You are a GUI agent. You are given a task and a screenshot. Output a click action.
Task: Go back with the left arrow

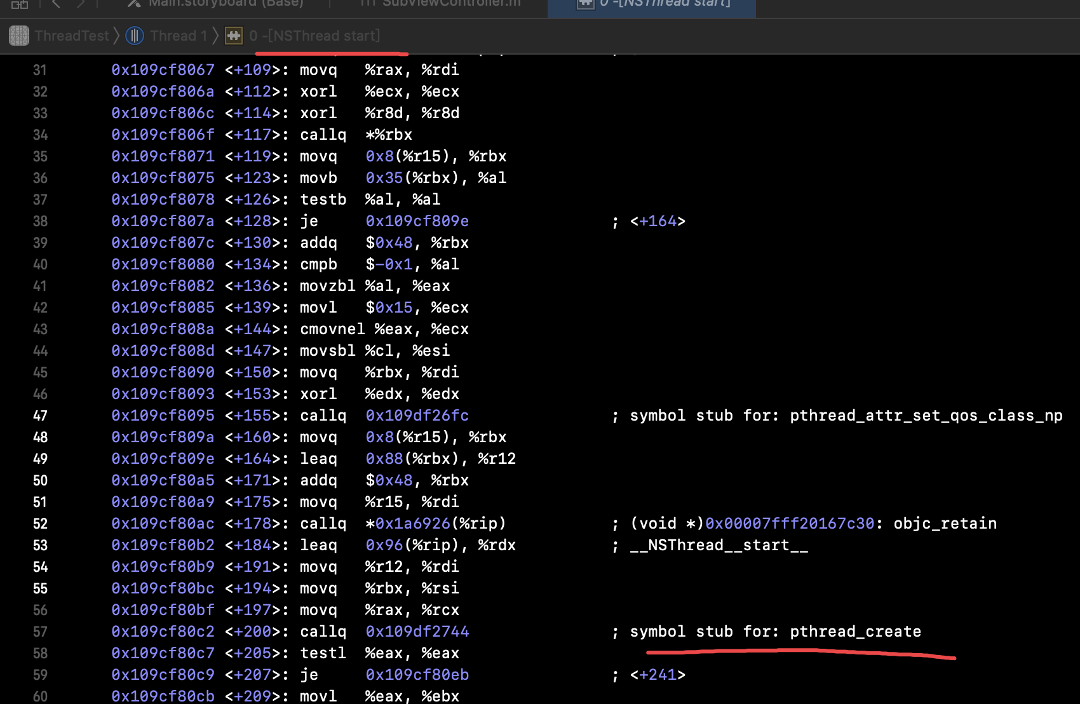pyautogui.click(x=56, y=4)
